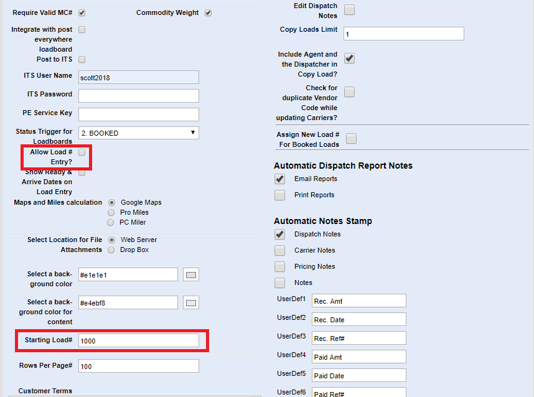This screenshot has height=397, width=534.
Task: Select Drop Box for file attachments
Action: 111,250
